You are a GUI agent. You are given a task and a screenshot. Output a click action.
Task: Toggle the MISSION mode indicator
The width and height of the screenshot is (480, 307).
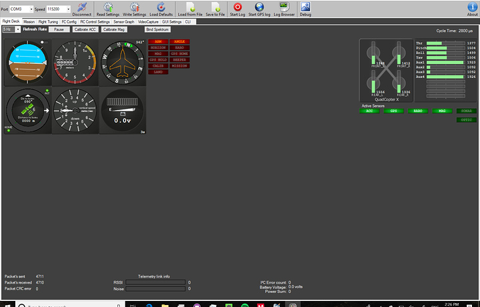point(179,66)
